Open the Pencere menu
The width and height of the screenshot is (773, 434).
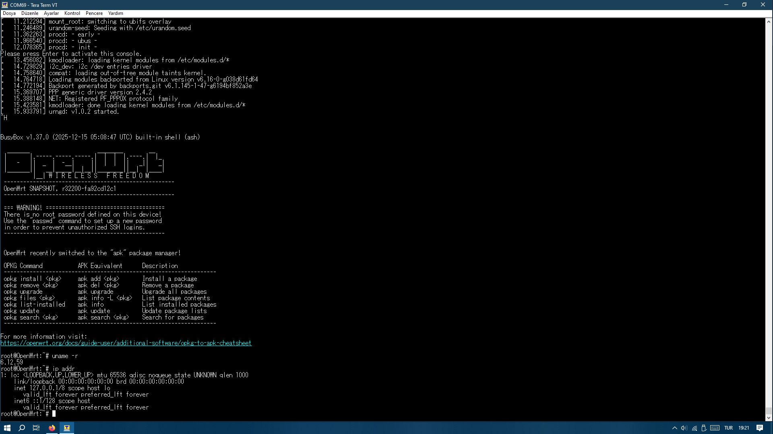94,13
